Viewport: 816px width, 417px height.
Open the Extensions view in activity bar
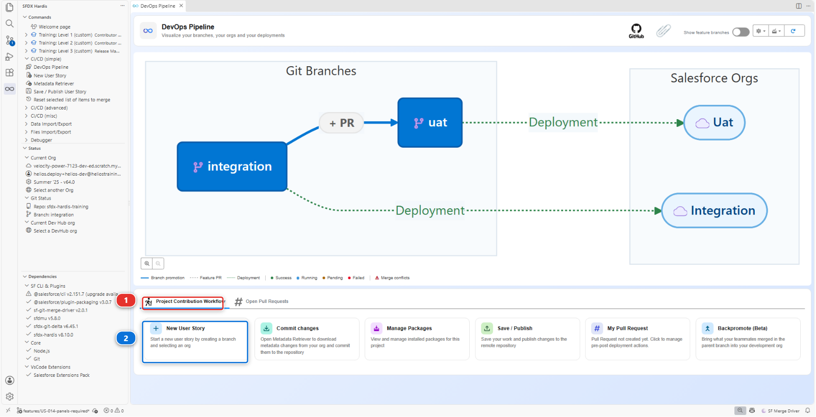coord(9,72)
